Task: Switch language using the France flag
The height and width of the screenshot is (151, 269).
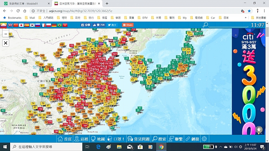Action: [43, 25]
